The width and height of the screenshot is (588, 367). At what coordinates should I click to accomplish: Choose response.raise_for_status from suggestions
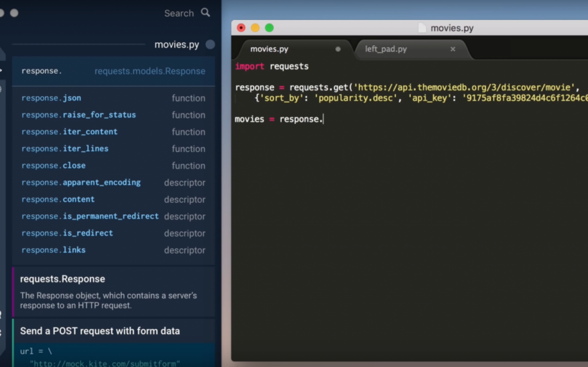[x=79, y=115]
